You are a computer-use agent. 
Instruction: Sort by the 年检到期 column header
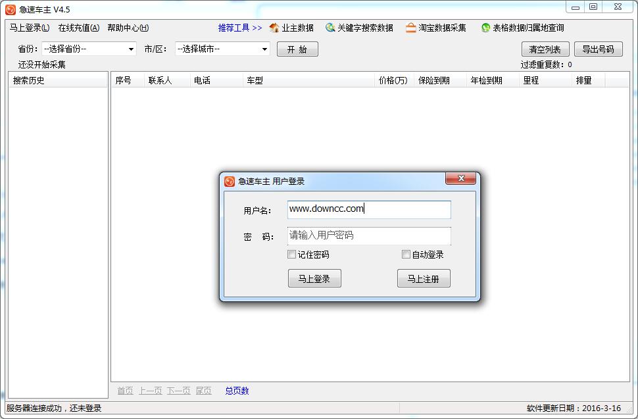click(493, 80)
